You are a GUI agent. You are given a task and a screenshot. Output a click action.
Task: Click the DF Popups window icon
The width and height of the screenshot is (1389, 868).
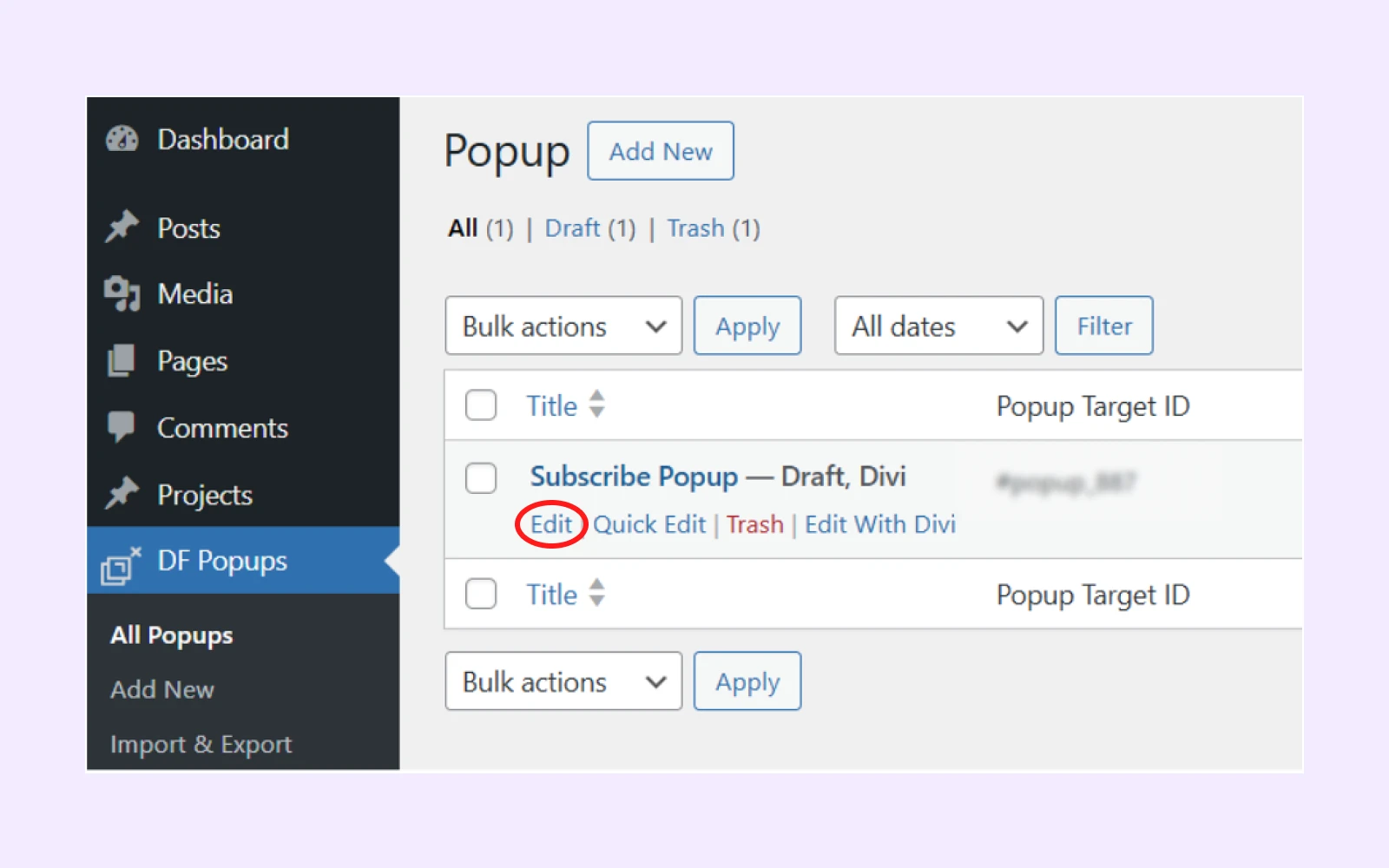pos(121,565)
